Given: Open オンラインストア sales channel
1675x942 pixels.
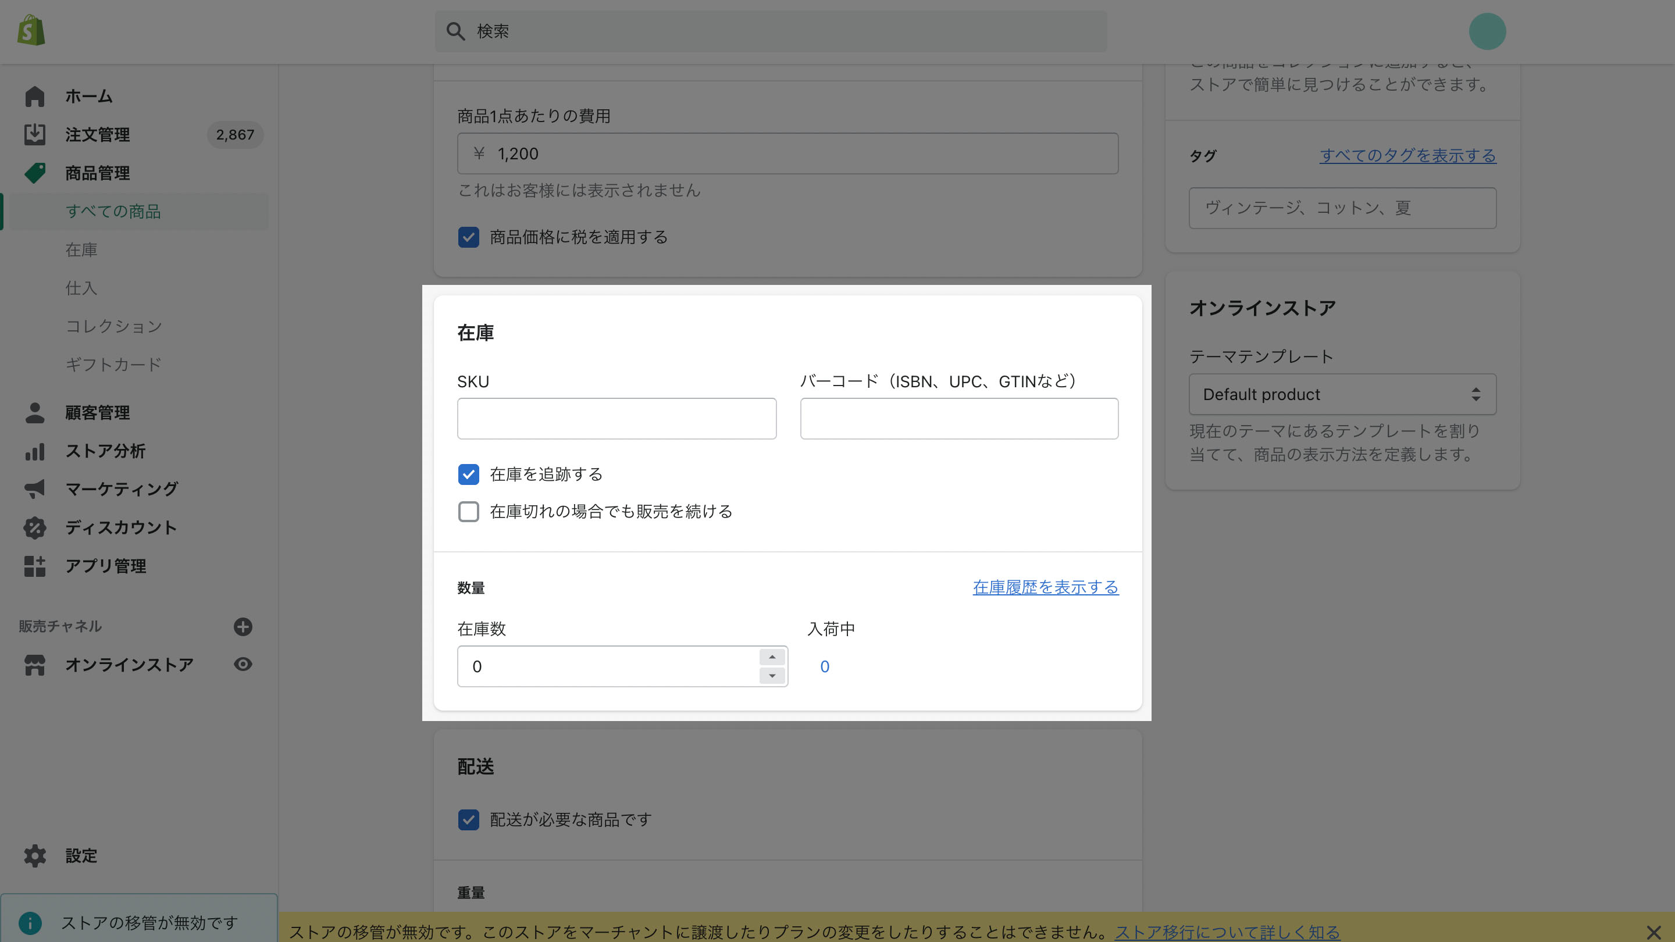Looking at the screenshot, I should point(129,665).
